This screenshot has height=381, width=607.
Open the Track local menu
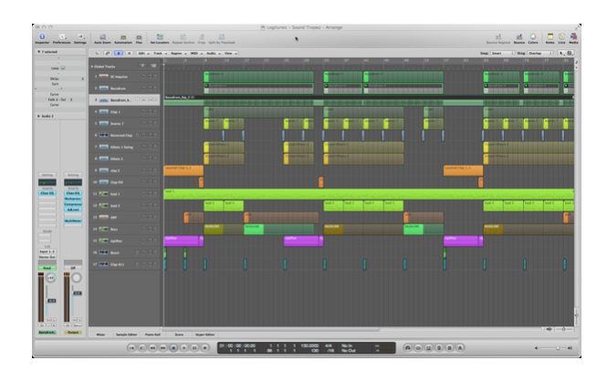[x=159, y=54]
